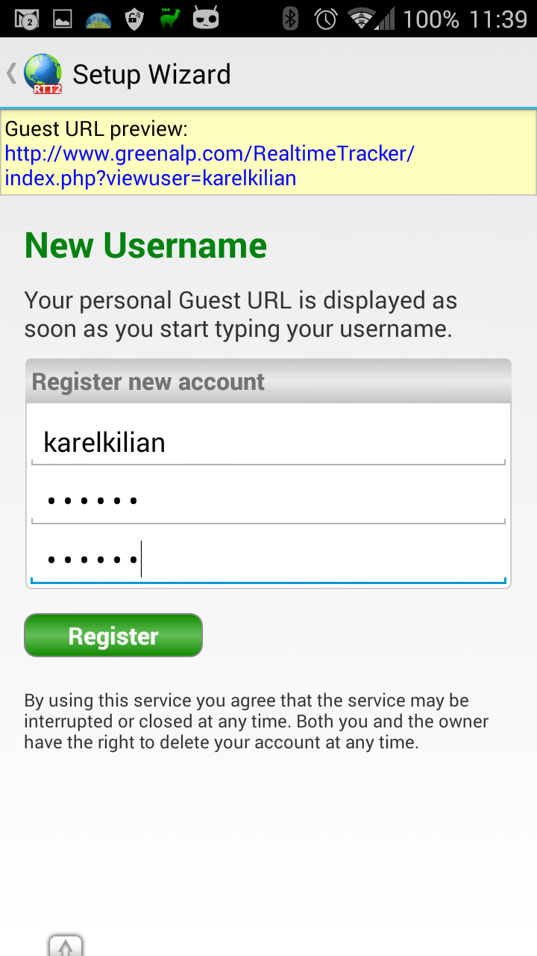Viewport: 537px width, 956px height.
Task: Tap the Wi-Fi signal icon
Action: click(362, 19)
